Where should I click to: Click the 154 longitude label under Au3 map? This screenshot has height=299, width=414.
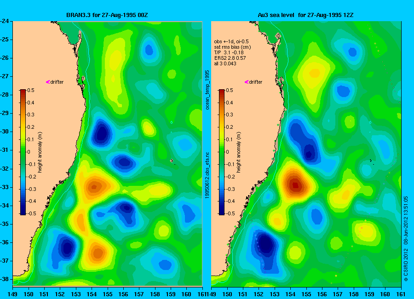point(290,294)
